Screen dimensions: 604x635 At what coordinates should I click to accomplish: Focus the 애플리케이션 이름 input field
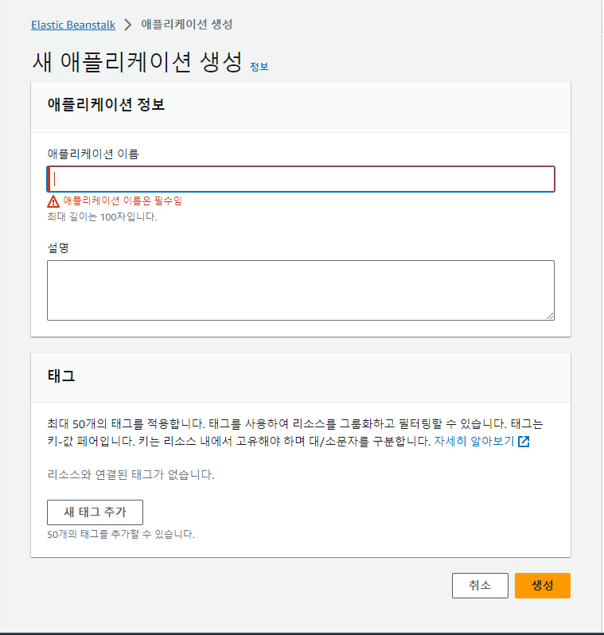click(x=301, y=179)
